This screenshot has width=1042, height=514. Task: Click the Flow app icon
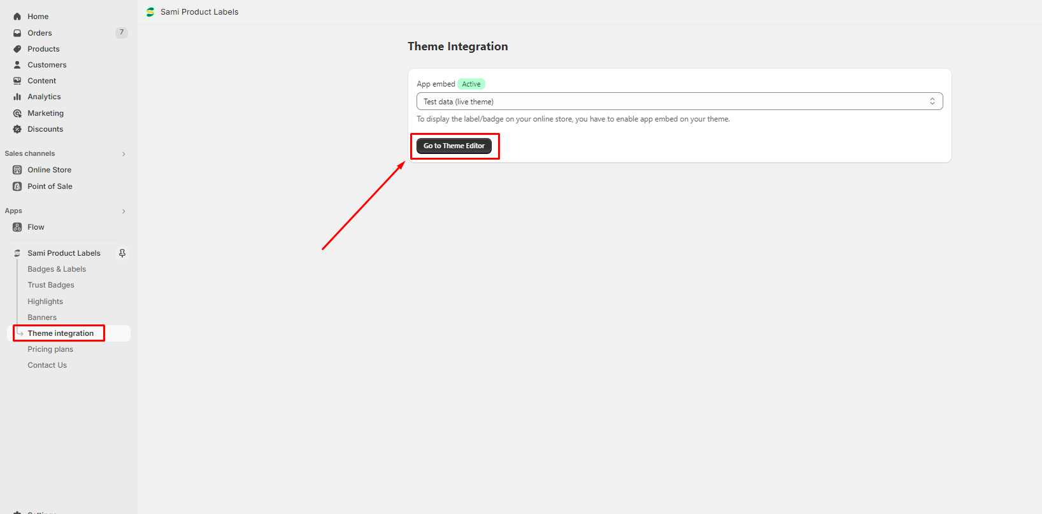tap(17, 227)
